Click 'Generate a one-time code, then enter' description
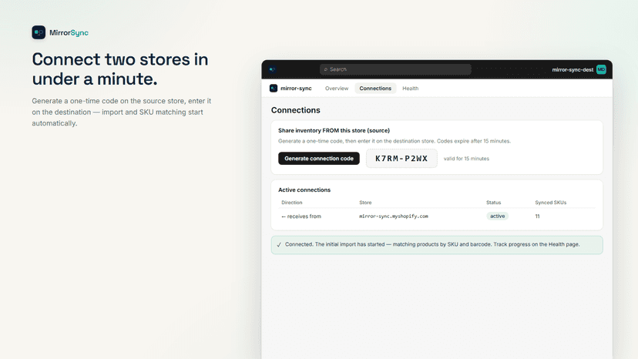 pyautogui.click(x=395, y=141)
